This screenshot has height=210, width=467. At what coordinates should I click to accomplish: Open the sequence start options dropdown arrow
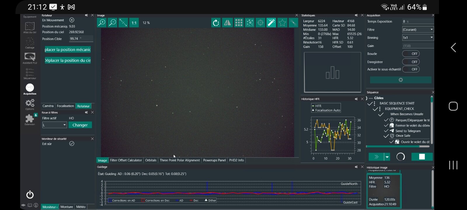pyautogui.click(x=387, y=157)
